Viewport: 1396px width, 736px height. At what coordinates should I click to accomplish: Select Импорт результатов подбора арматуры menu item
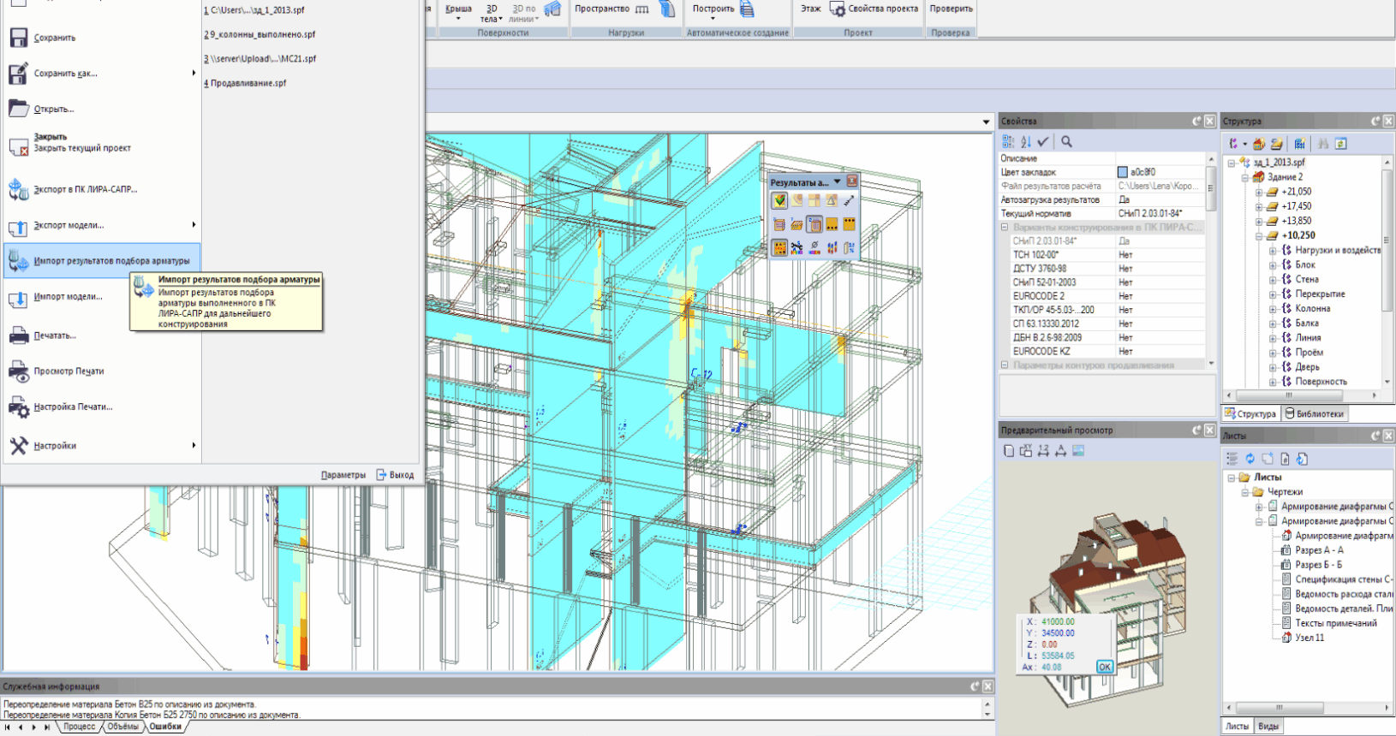(x=111, y=261)
